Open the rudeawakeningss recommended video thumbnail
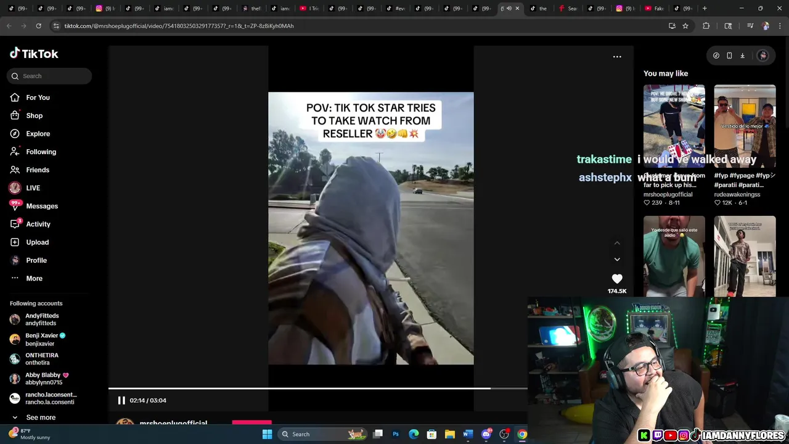This screenshot has width=789, height=444. [x=745, y=126]
